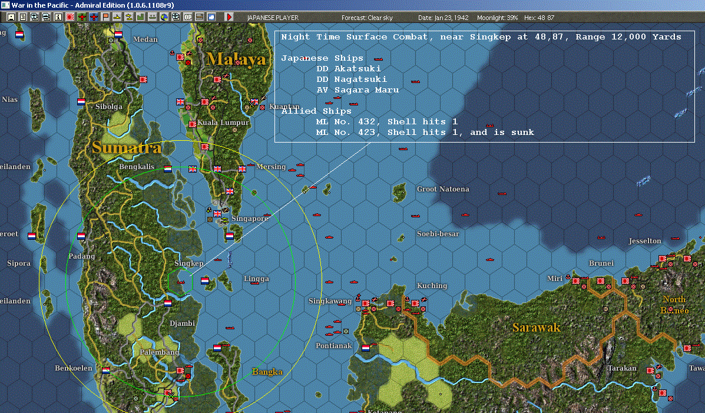This screenshot has height=413, width=705.
Task: Click the 'Date: Jan 23, 1942' status text
Action: [443, 18]
